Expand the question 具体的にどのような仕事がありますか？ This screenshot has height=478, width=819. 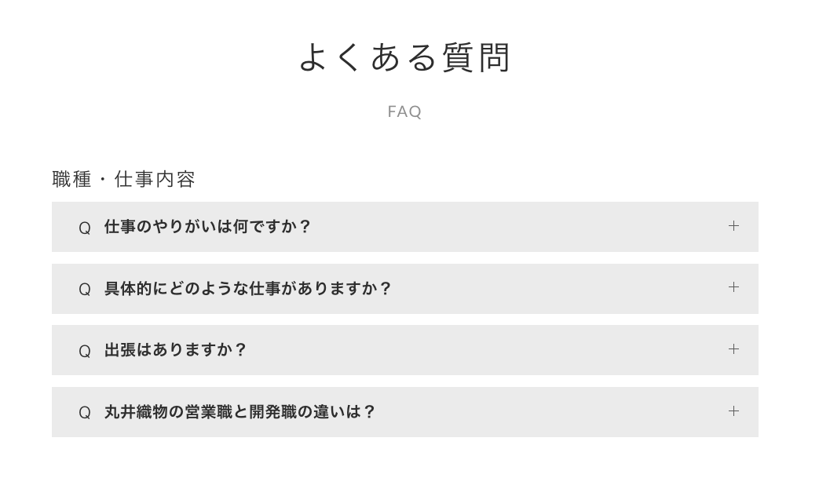click(x=247, y=289)
